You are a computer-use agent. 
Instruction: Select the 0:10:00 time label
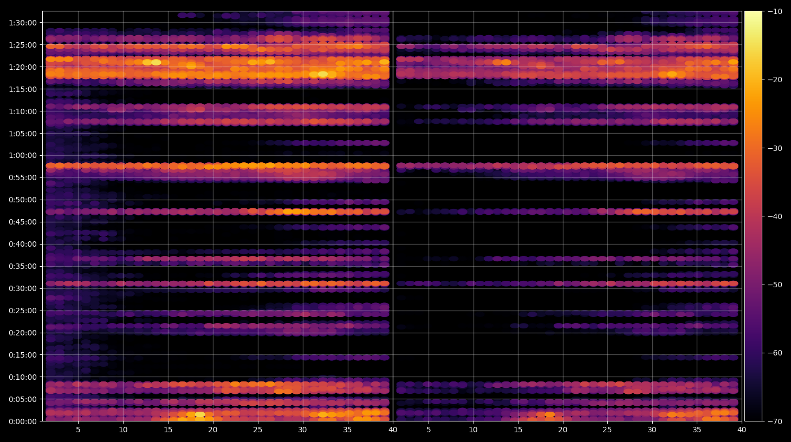(23, 378)
